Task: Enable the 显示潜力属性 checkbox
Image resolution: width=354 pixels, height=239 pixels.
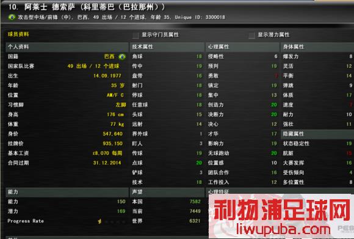Action: 251,35
